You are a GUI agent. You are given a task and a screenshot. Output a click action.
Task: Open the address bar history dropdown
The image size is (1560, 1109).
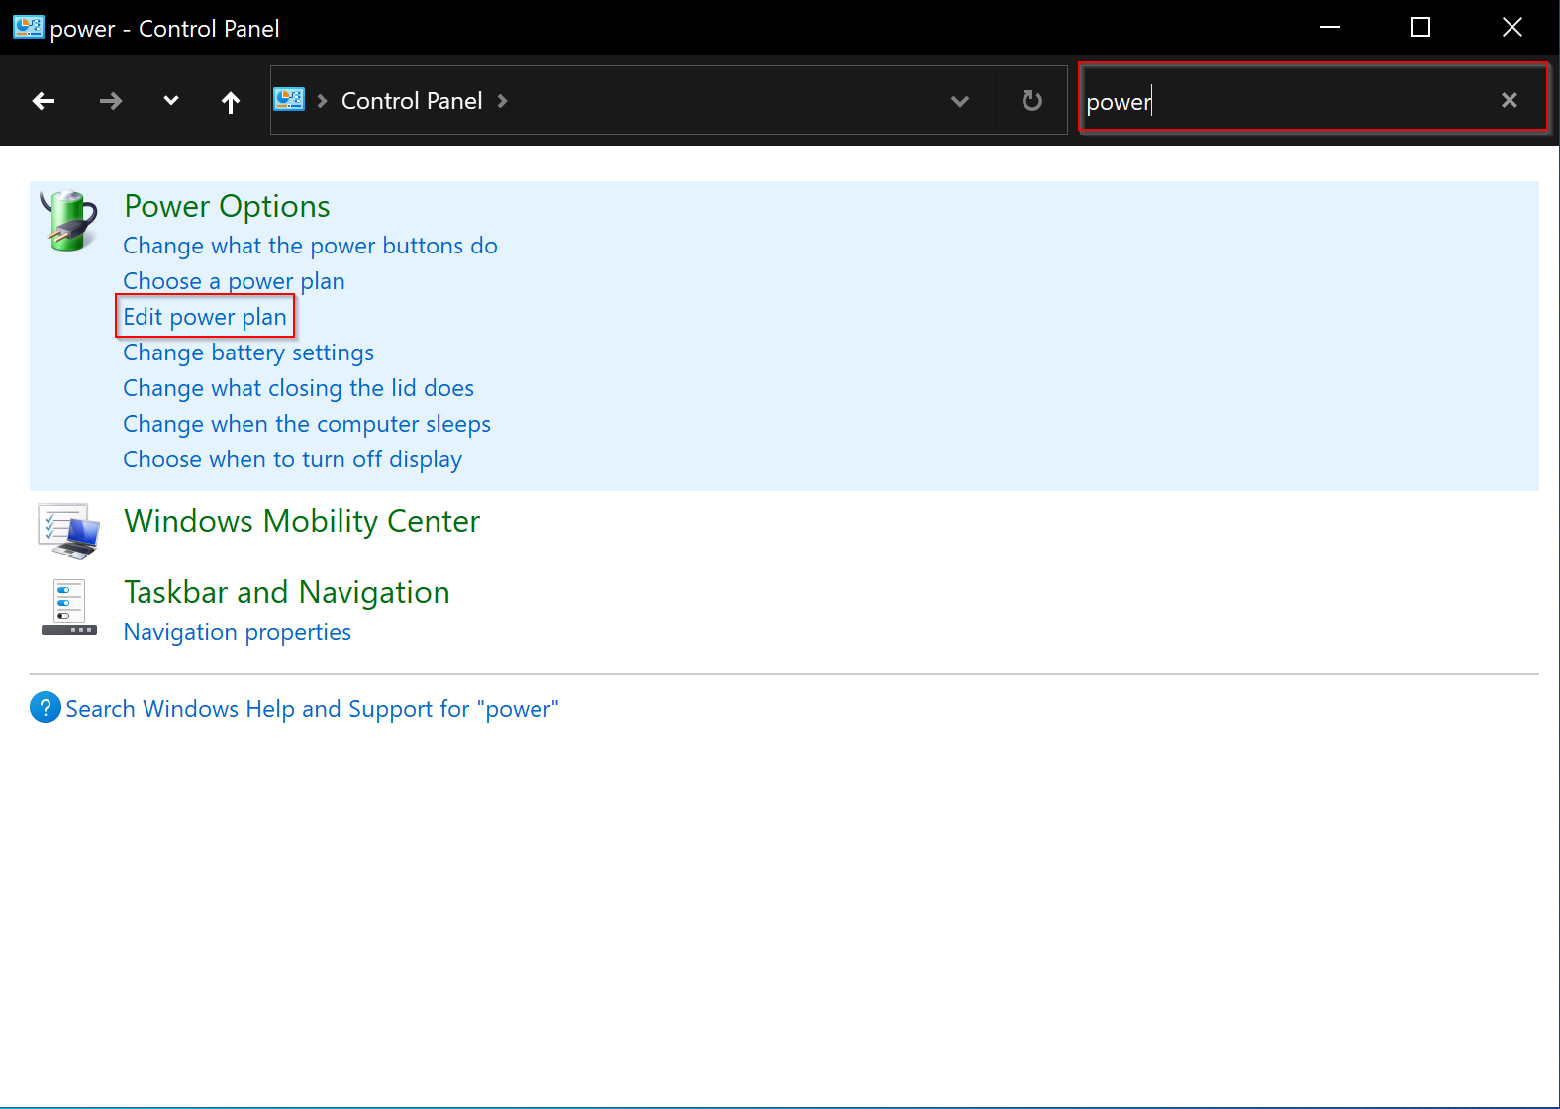[x=959, y=101]
